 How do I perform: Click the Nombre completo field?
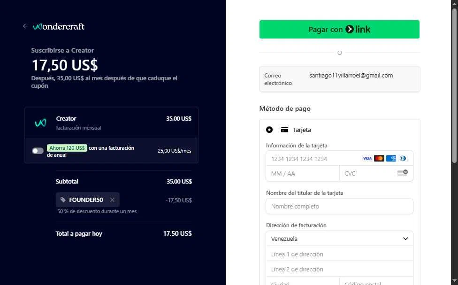click(x=339, y=207)
